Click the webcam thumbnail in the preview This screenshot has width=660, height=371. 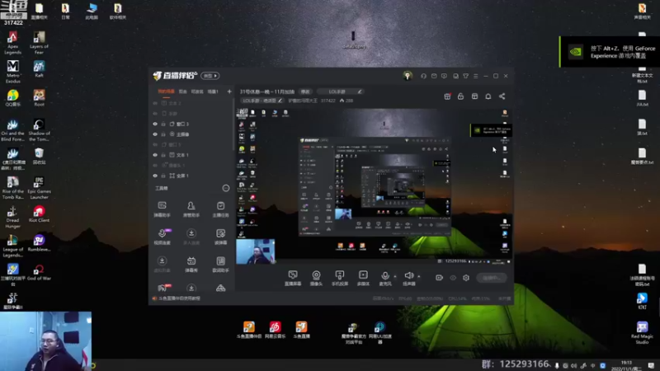click(x=256, y=251)
